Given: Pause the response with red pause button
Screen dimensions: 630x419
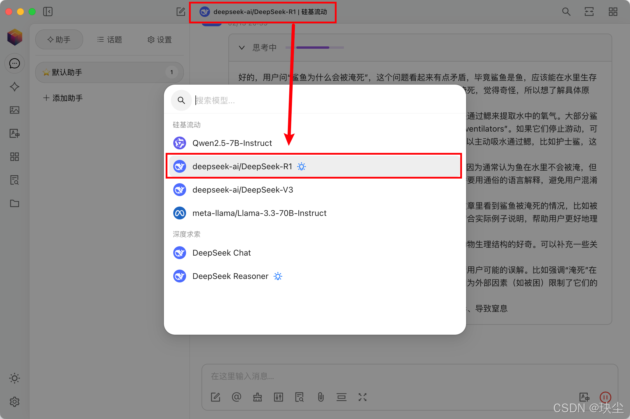Looking at the screenshot, I should tap(605, 397).
